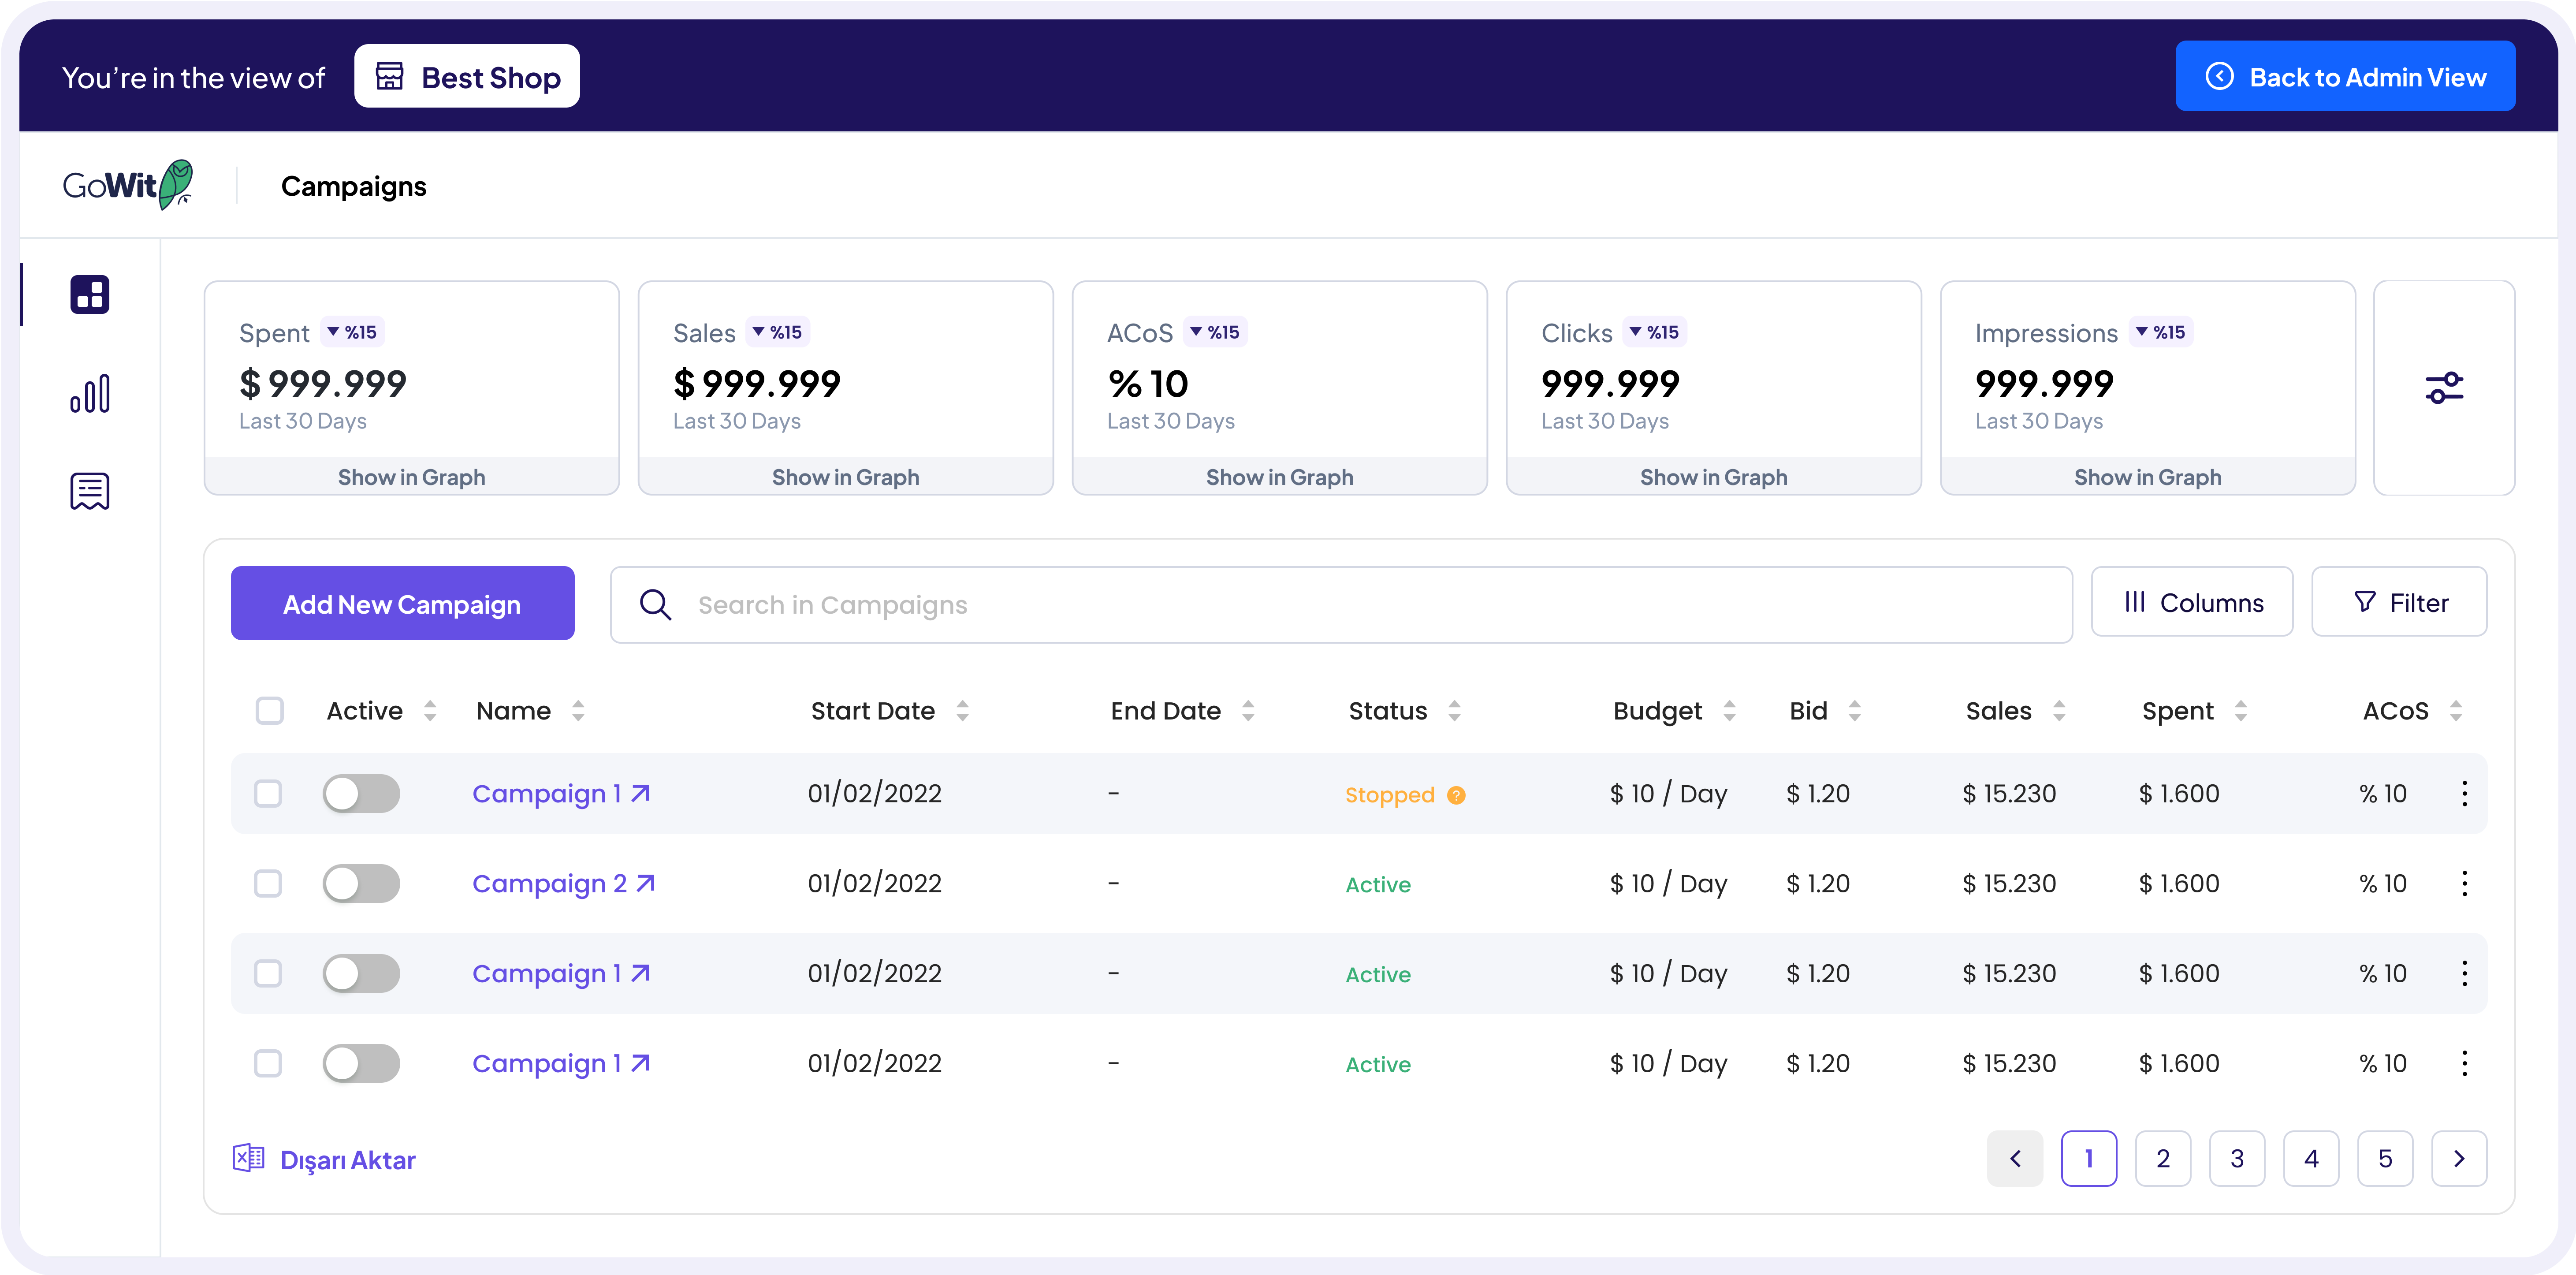Open the dashboard grid icon in sidebar
2576x1275 pixels.
tap(90, 295)
